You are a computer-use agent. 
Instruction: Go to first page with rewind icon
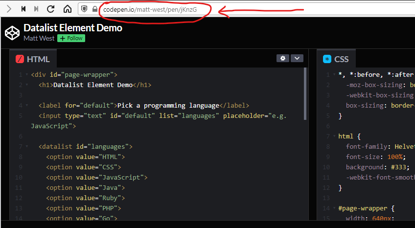pyautogui.click(x=23, y=9)
